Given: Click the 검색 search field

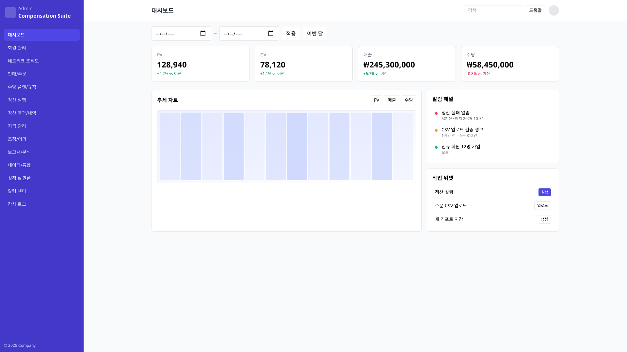Looking at the screenshot, I should (x=492, y=10).
